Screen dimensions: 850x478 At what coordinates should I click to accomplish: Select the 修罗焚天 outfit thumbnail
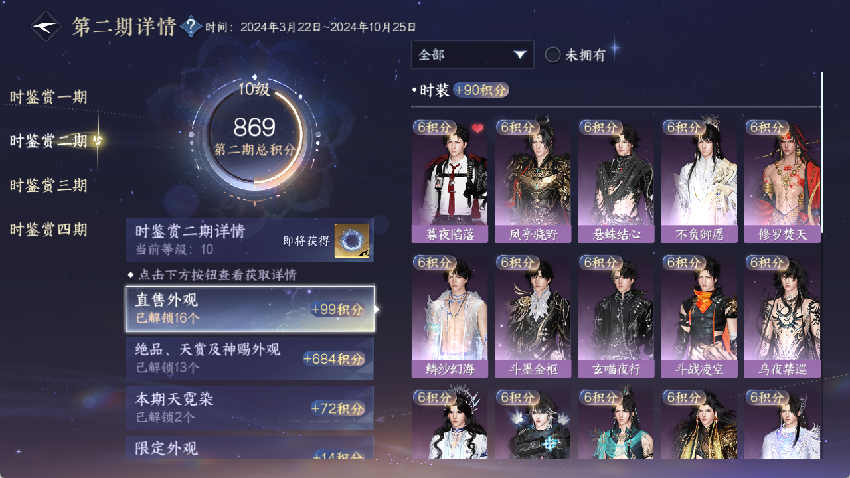coord(782,181)
